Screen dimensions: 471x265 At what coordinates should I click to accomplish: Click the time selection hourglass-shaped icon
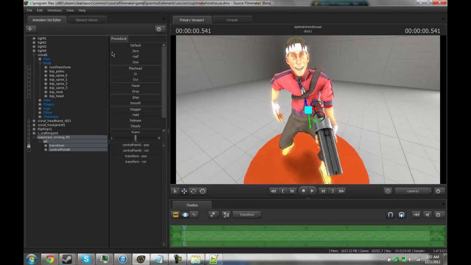226,215
